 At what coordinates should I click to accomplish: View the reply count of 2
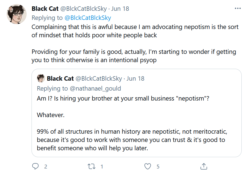(45, 167)
